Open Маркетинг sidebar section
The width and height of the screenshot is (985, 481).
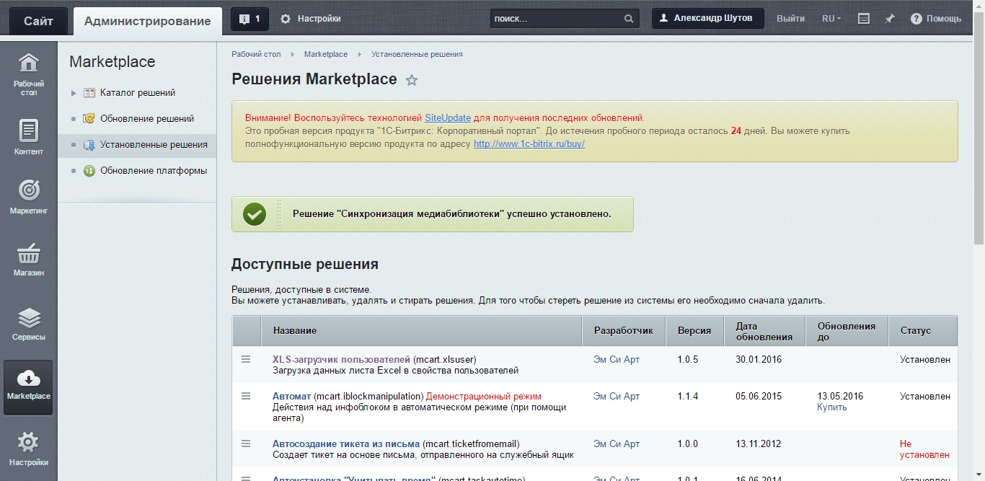coord(29,196)
